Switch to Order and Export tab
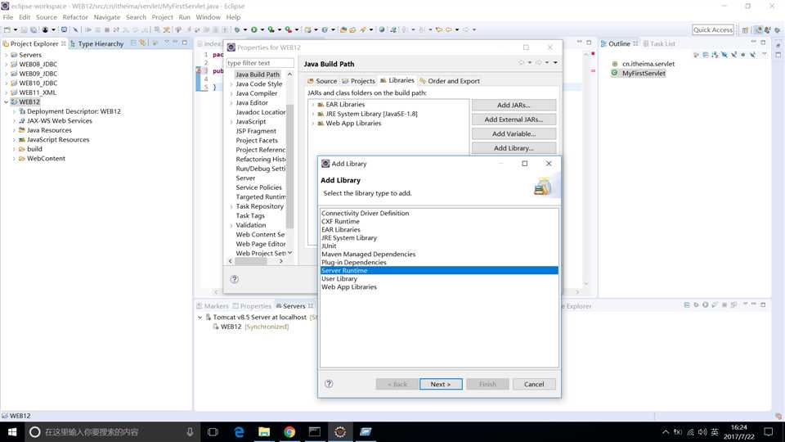The image size is (785, 442). pos(449,81)
